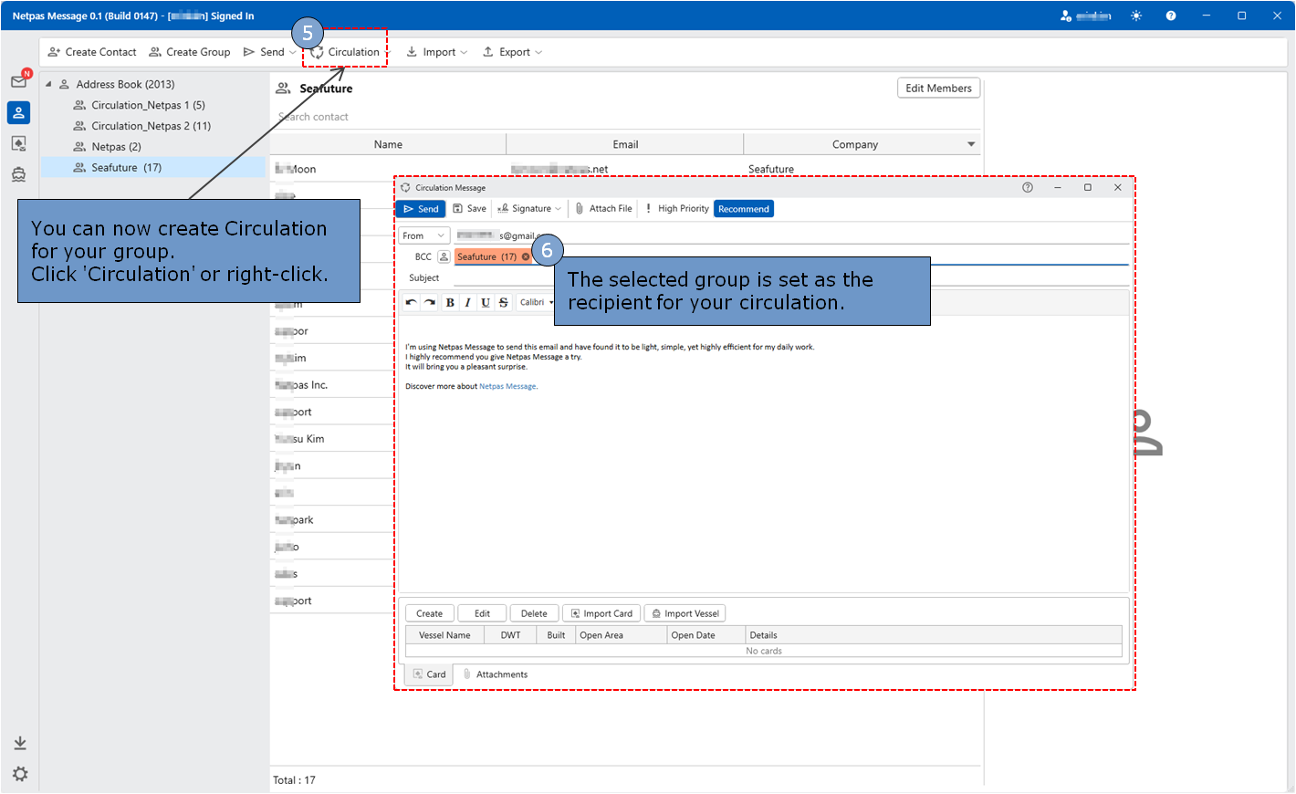Click the Import Card button
Viewport: 1296px width, 794px height.
[x=601, y=613]
